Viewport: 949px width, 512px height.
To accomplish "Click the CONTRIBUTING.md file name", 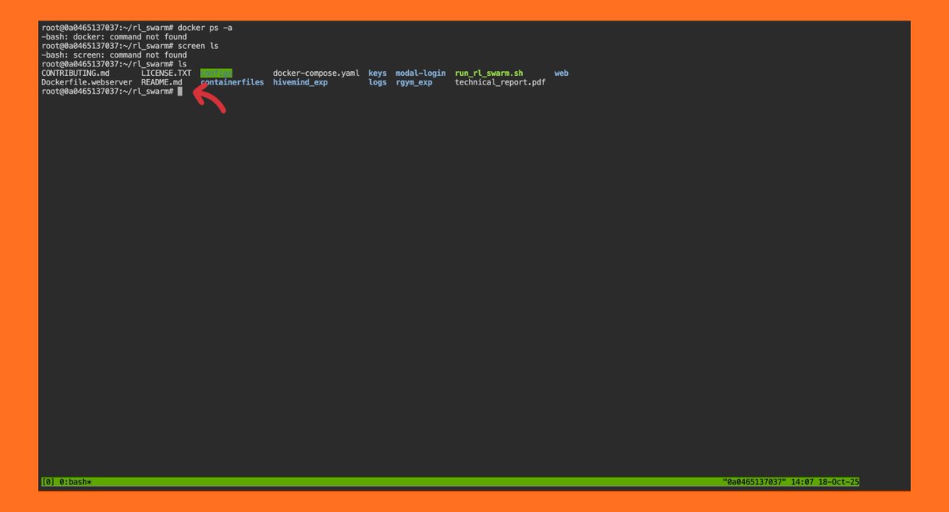I will [x=75, y=73].
